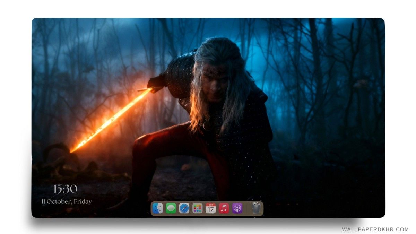Click the dock gap between Podcasts and Trash
416x234 pixels.
246,209
